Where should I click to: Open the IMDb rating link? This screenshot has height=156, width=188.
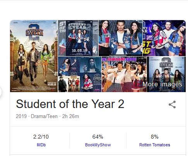(x=41, y=145)
